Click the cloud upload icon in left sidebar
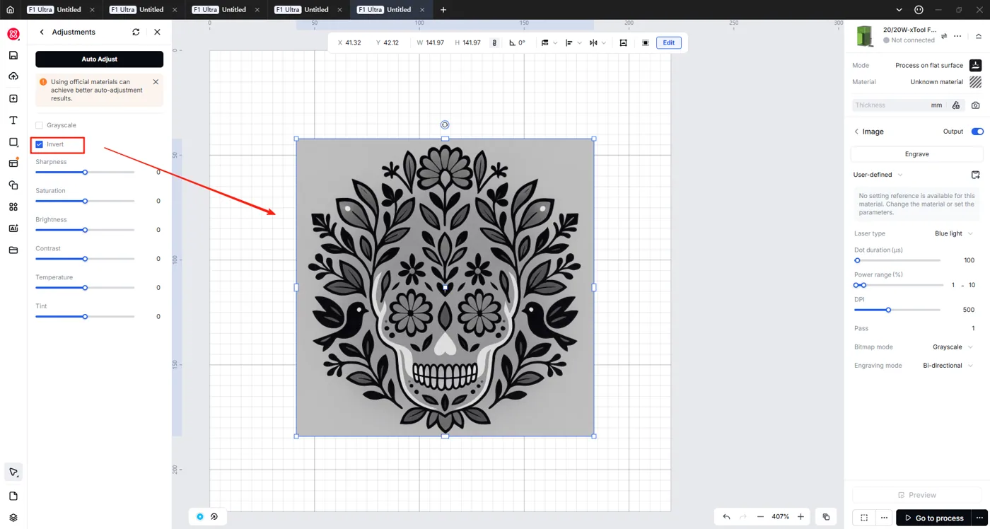This screenshot has height=529, width=990. 13,76
